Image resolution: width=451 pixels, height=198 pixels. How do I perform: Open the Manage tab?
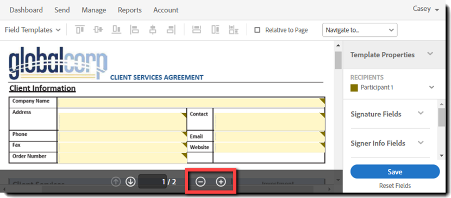[94, 10]
